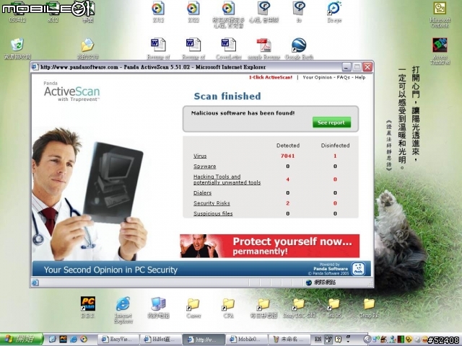The height and width of the screenshot is (346, 462).
Task: Launch Internet Explorer from Quick Launch
Action: (73, 340)
